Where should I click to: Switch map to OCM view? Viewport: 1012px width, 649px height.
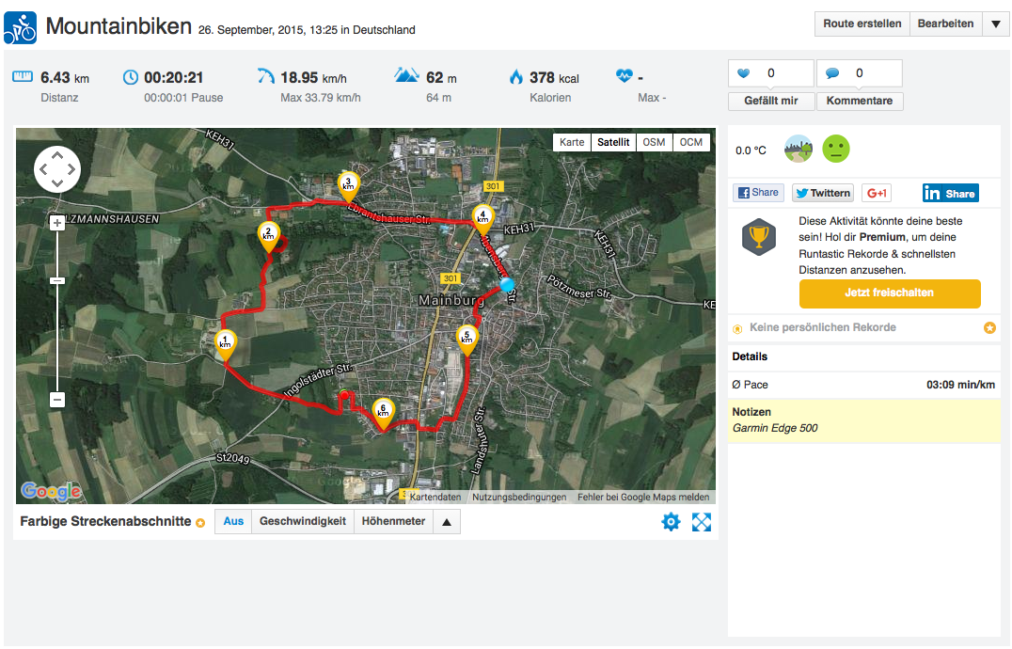pyautogui.click(x=691, y=142)
